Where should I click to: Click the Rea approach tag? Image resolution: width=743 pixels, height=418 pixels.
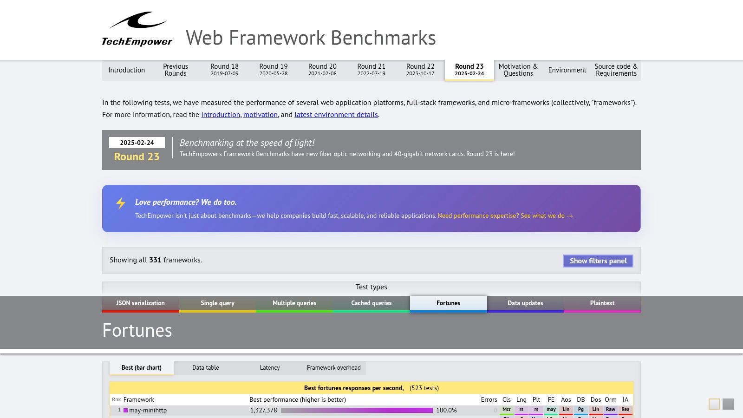[626, 410]
